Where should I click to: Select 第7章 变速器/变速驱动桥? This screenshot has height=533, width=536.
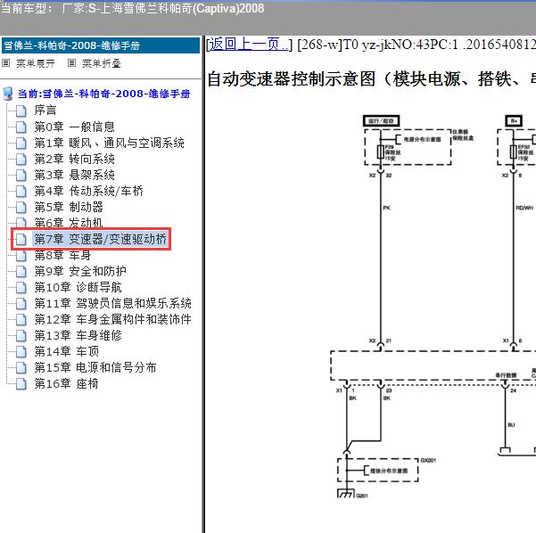pyautogui.click(x=100, y=239)
